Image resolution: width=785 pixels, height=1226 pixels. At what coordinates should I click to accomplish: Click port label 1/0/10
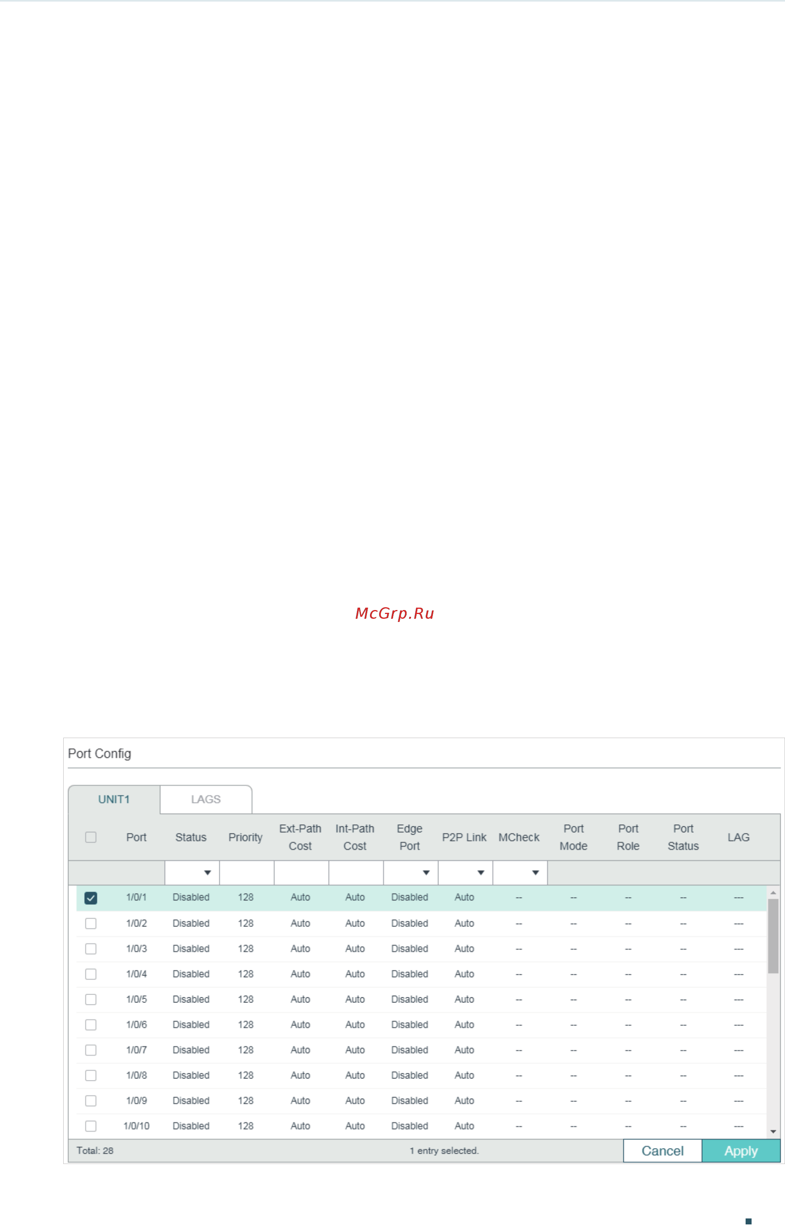coord(136,1126)
